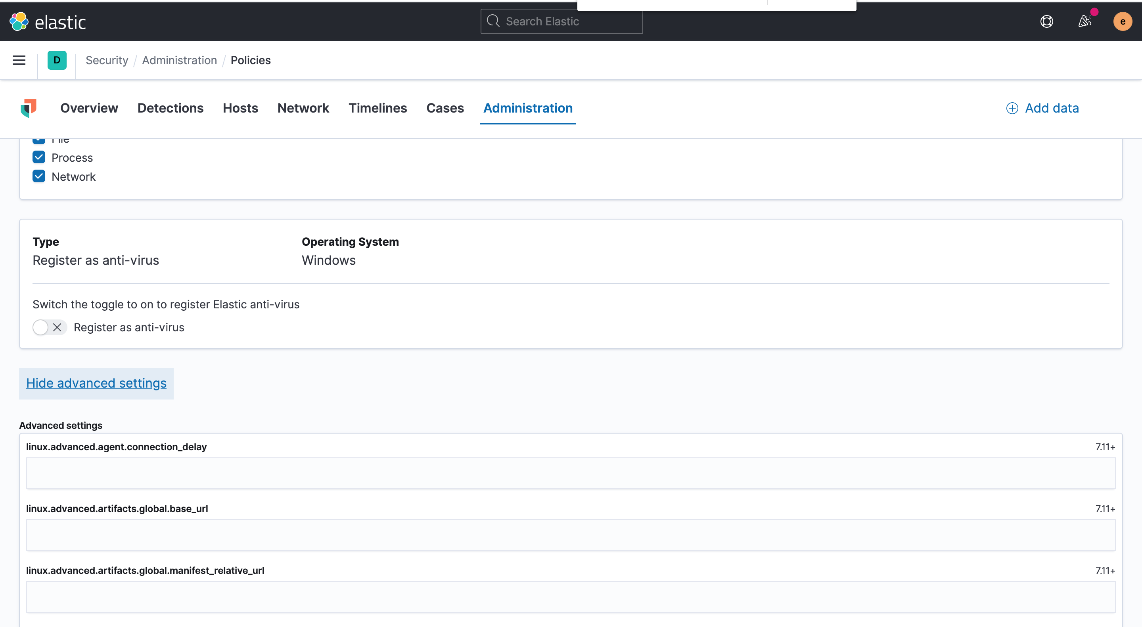Open the Hosts tab
This screenshot has height=627, width=1142.
point(240,108)
